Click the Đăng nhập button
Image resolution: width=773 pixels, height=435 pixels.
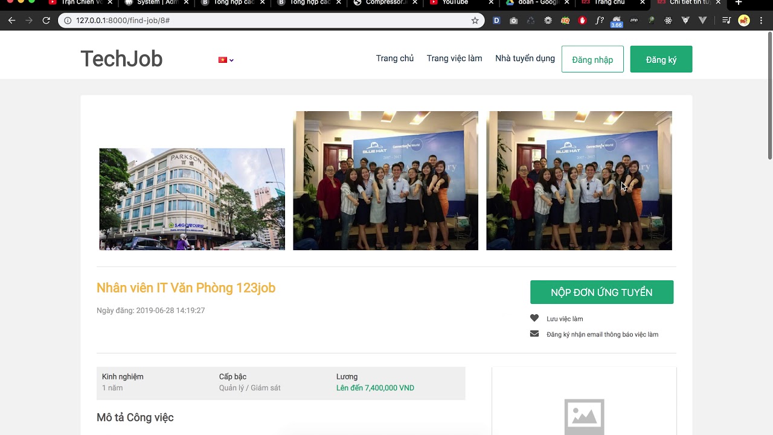[592, 59]
